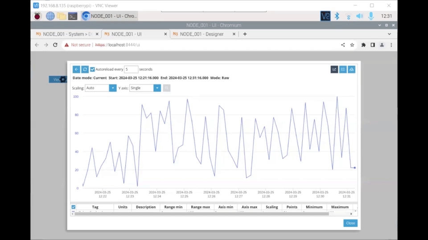
Task: Click the back arrow button in chart toolbar
Action: 76,69
